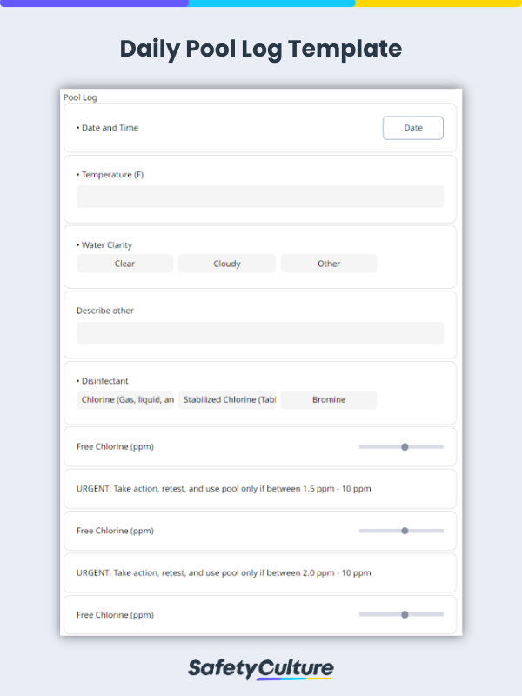Click the Date and Time label
The height and width of the screenshot is (696, 522).
(x=109, y=128)
